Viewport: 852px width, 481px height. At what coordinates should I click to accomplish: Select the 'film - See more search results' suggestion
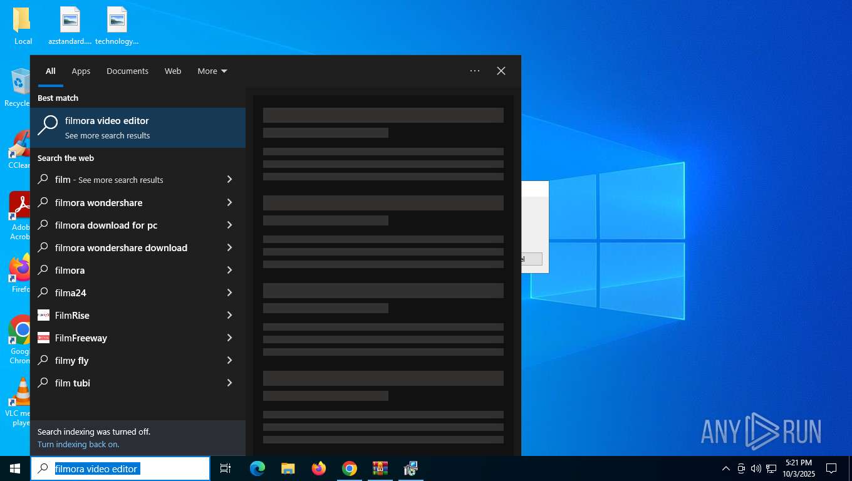tap(125, 180)
